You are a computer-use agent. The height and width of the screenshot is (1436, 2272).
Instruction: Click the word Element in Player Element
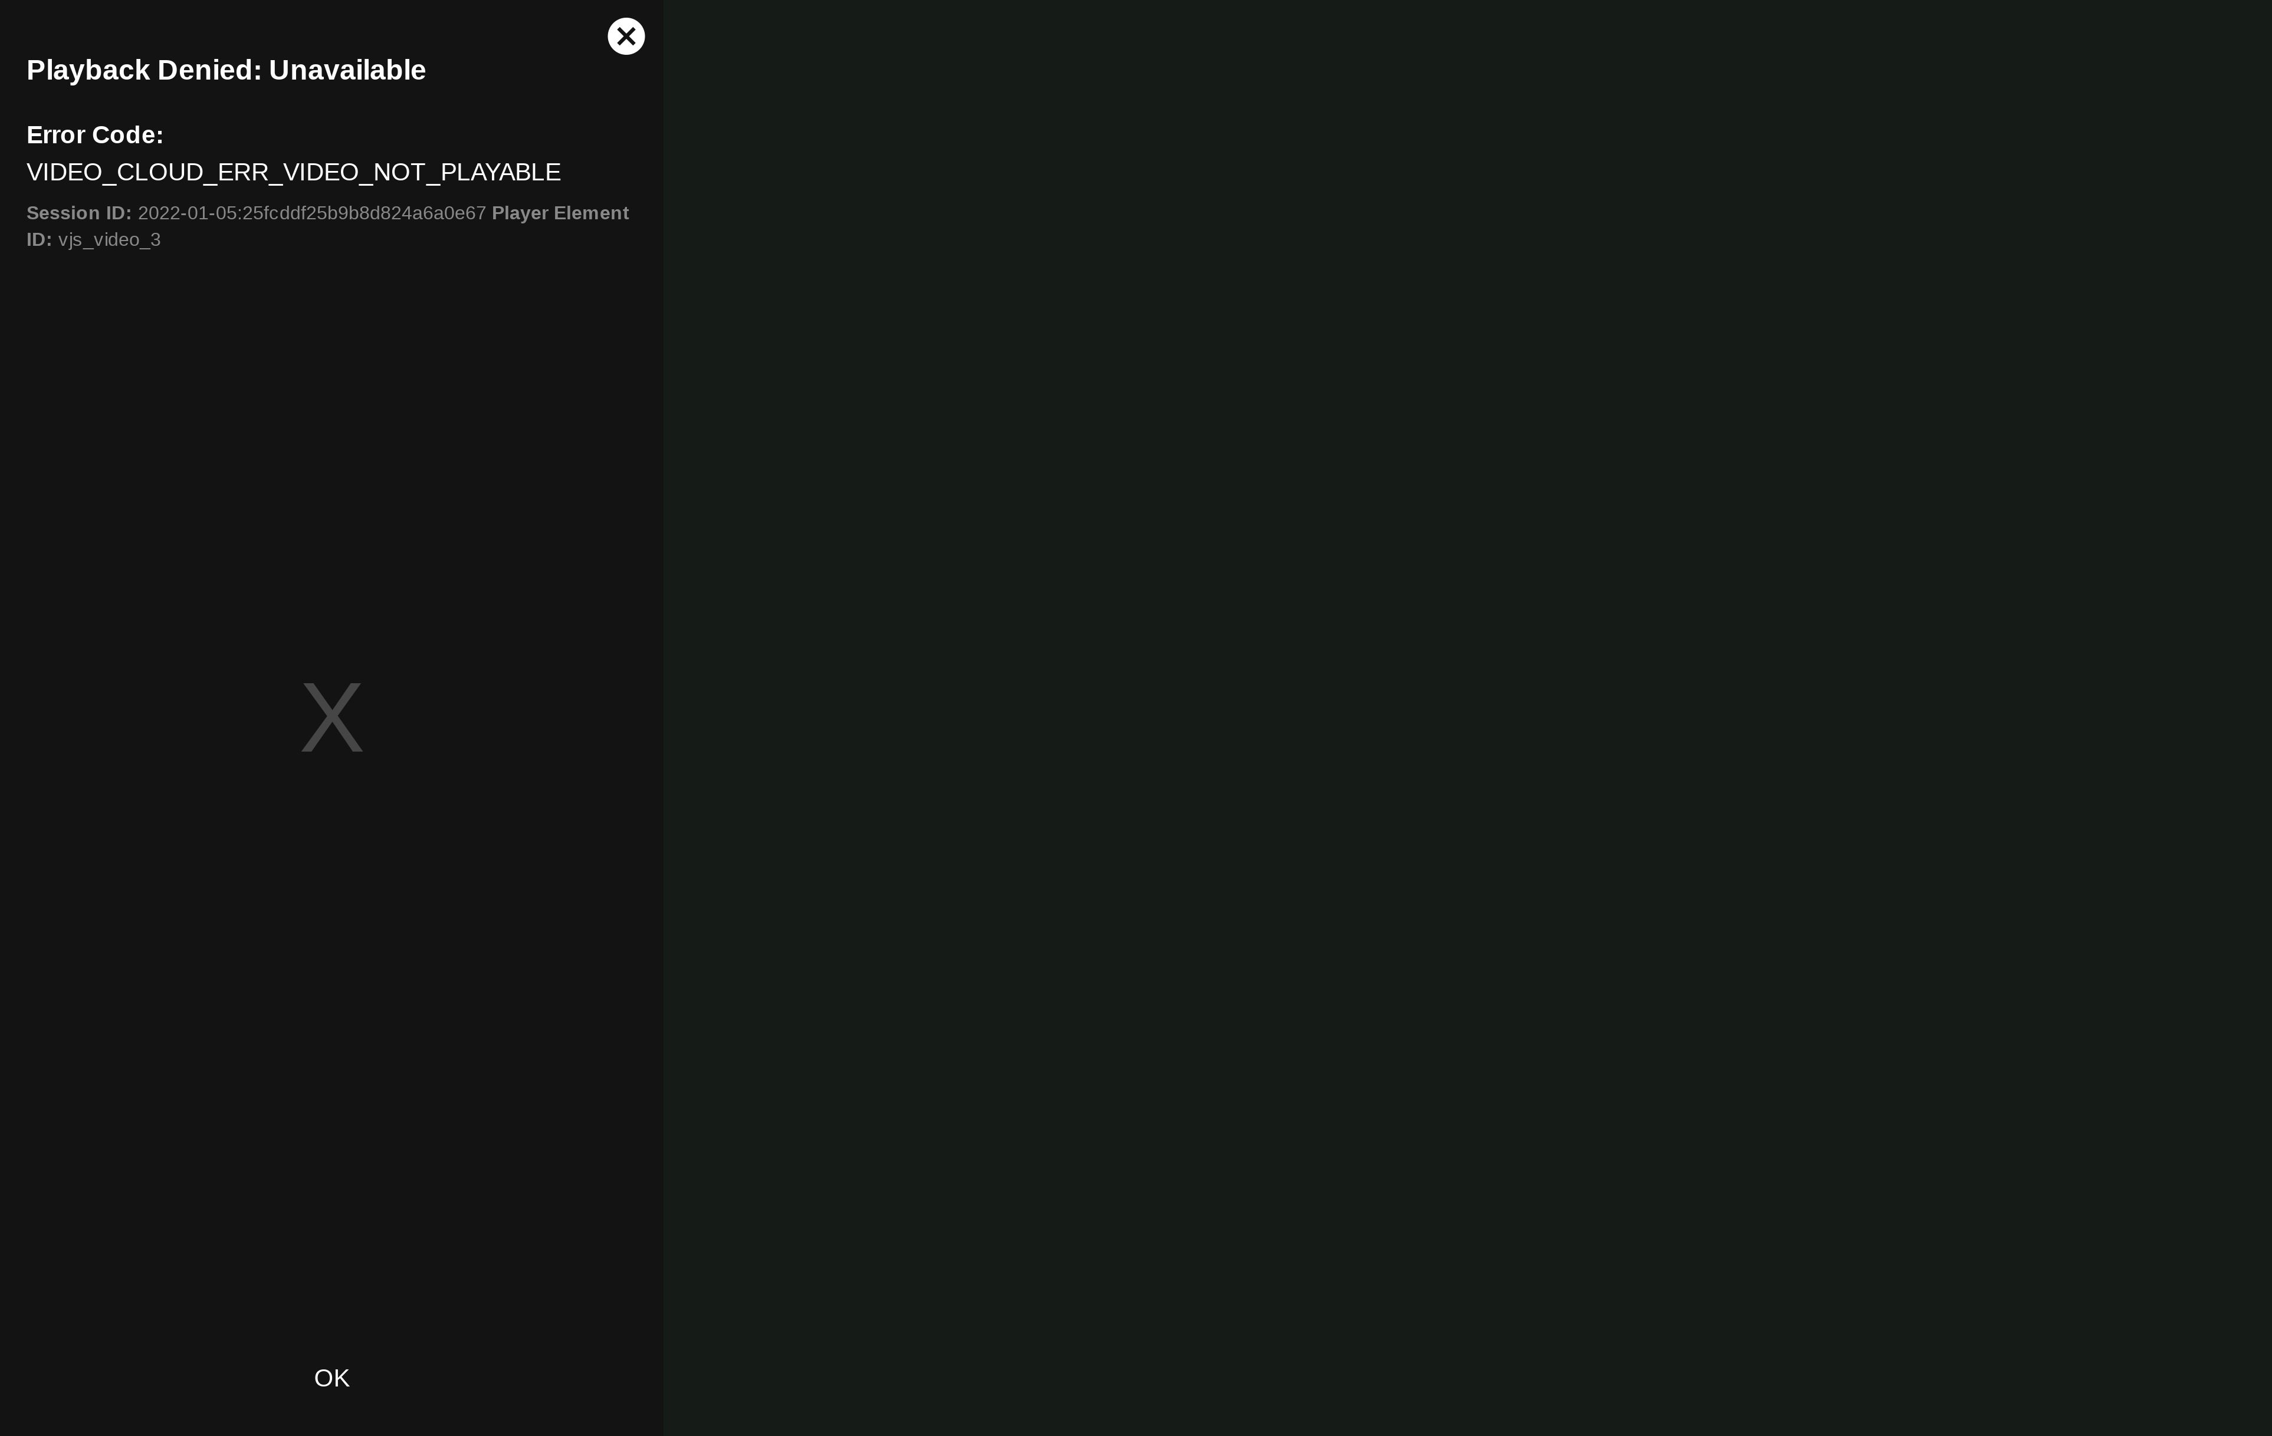coord(590,213)
